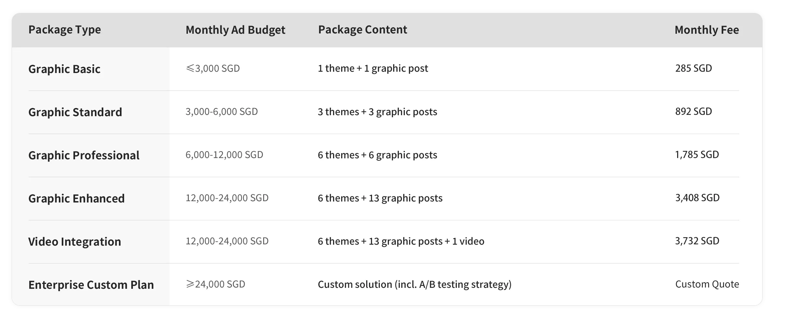Select the Graphic Professional package name

click(x=84, y=155)
